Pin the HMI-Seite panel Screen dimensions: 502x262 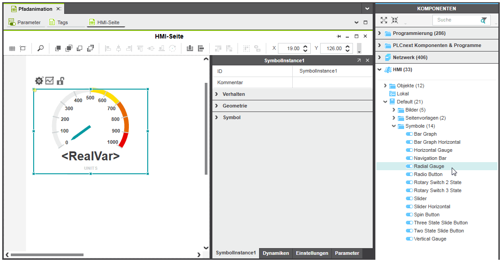pyautogui.click(x=339, y=36)
